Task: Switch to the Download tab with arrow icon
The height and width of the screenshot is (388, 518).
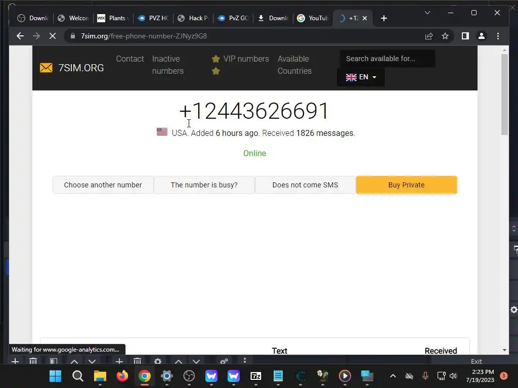Action: tap(274, 18)
